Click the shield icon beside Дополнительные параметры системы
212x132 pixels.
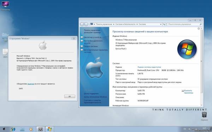pyautogui.click(x=82, y=50)
